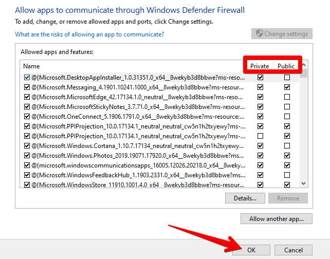330x259 pixels.
Task: Uncheck the Microsoft.Messaging enable checkbox
Action: (x=27, y=87)
